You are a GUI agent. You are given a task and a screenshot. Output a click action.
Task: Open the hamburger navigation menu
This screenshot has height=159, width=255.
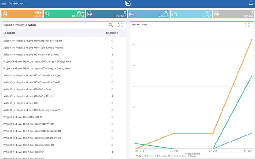(4, 3)
